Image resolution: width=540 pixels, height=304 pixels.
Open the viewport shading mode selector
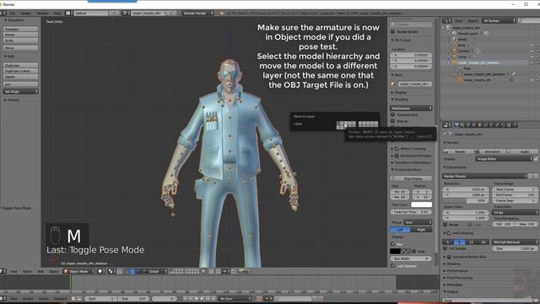point(101,271)
